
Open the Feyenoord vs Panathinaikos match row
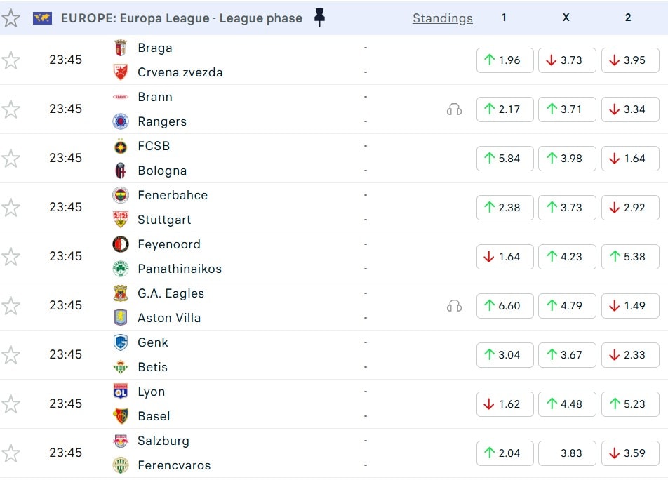click(267, 257)
